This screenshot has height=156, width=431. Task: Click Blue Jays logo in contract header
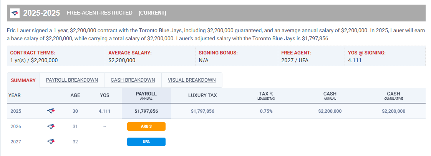click(x=15, y=13)
